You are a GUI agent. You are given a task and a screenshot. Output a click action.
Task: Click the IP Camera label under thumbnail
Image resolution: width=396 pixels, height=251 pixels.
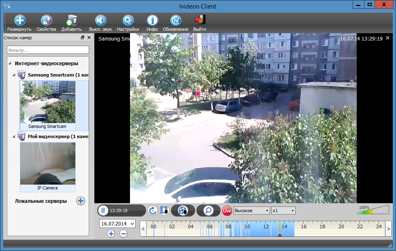[47, 188]
